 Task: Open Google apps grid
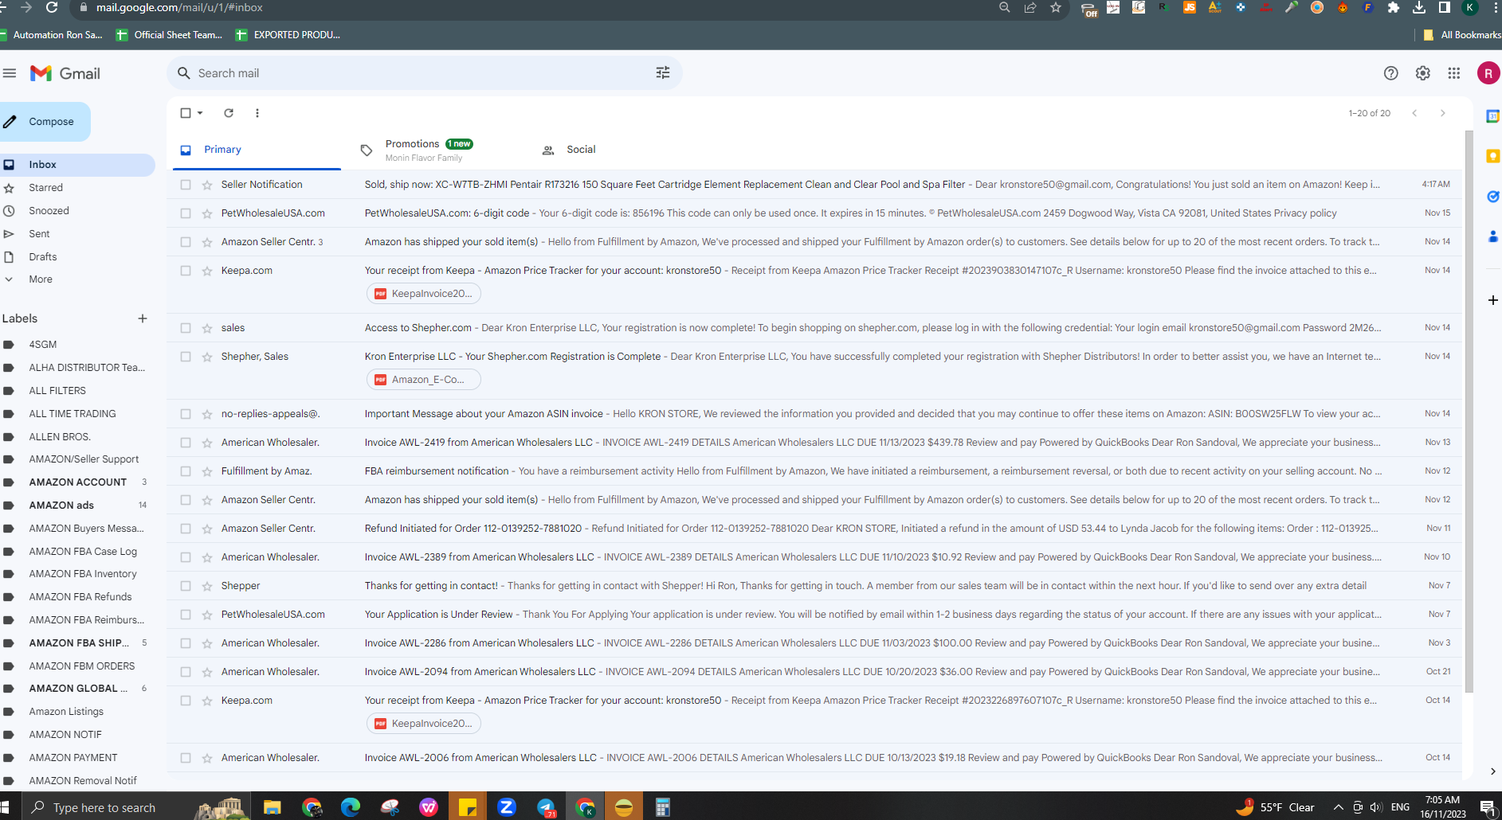click(1454, 73)
